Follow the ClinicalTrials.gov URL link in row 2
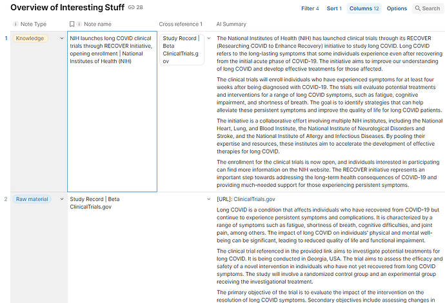The height and width of the screenshot is (303, 445). 254,199
